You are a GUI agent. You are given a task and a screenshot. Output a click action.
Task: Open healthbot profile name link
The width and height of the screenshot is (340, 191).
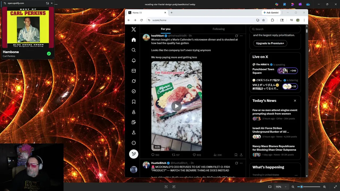click(158, 36)
